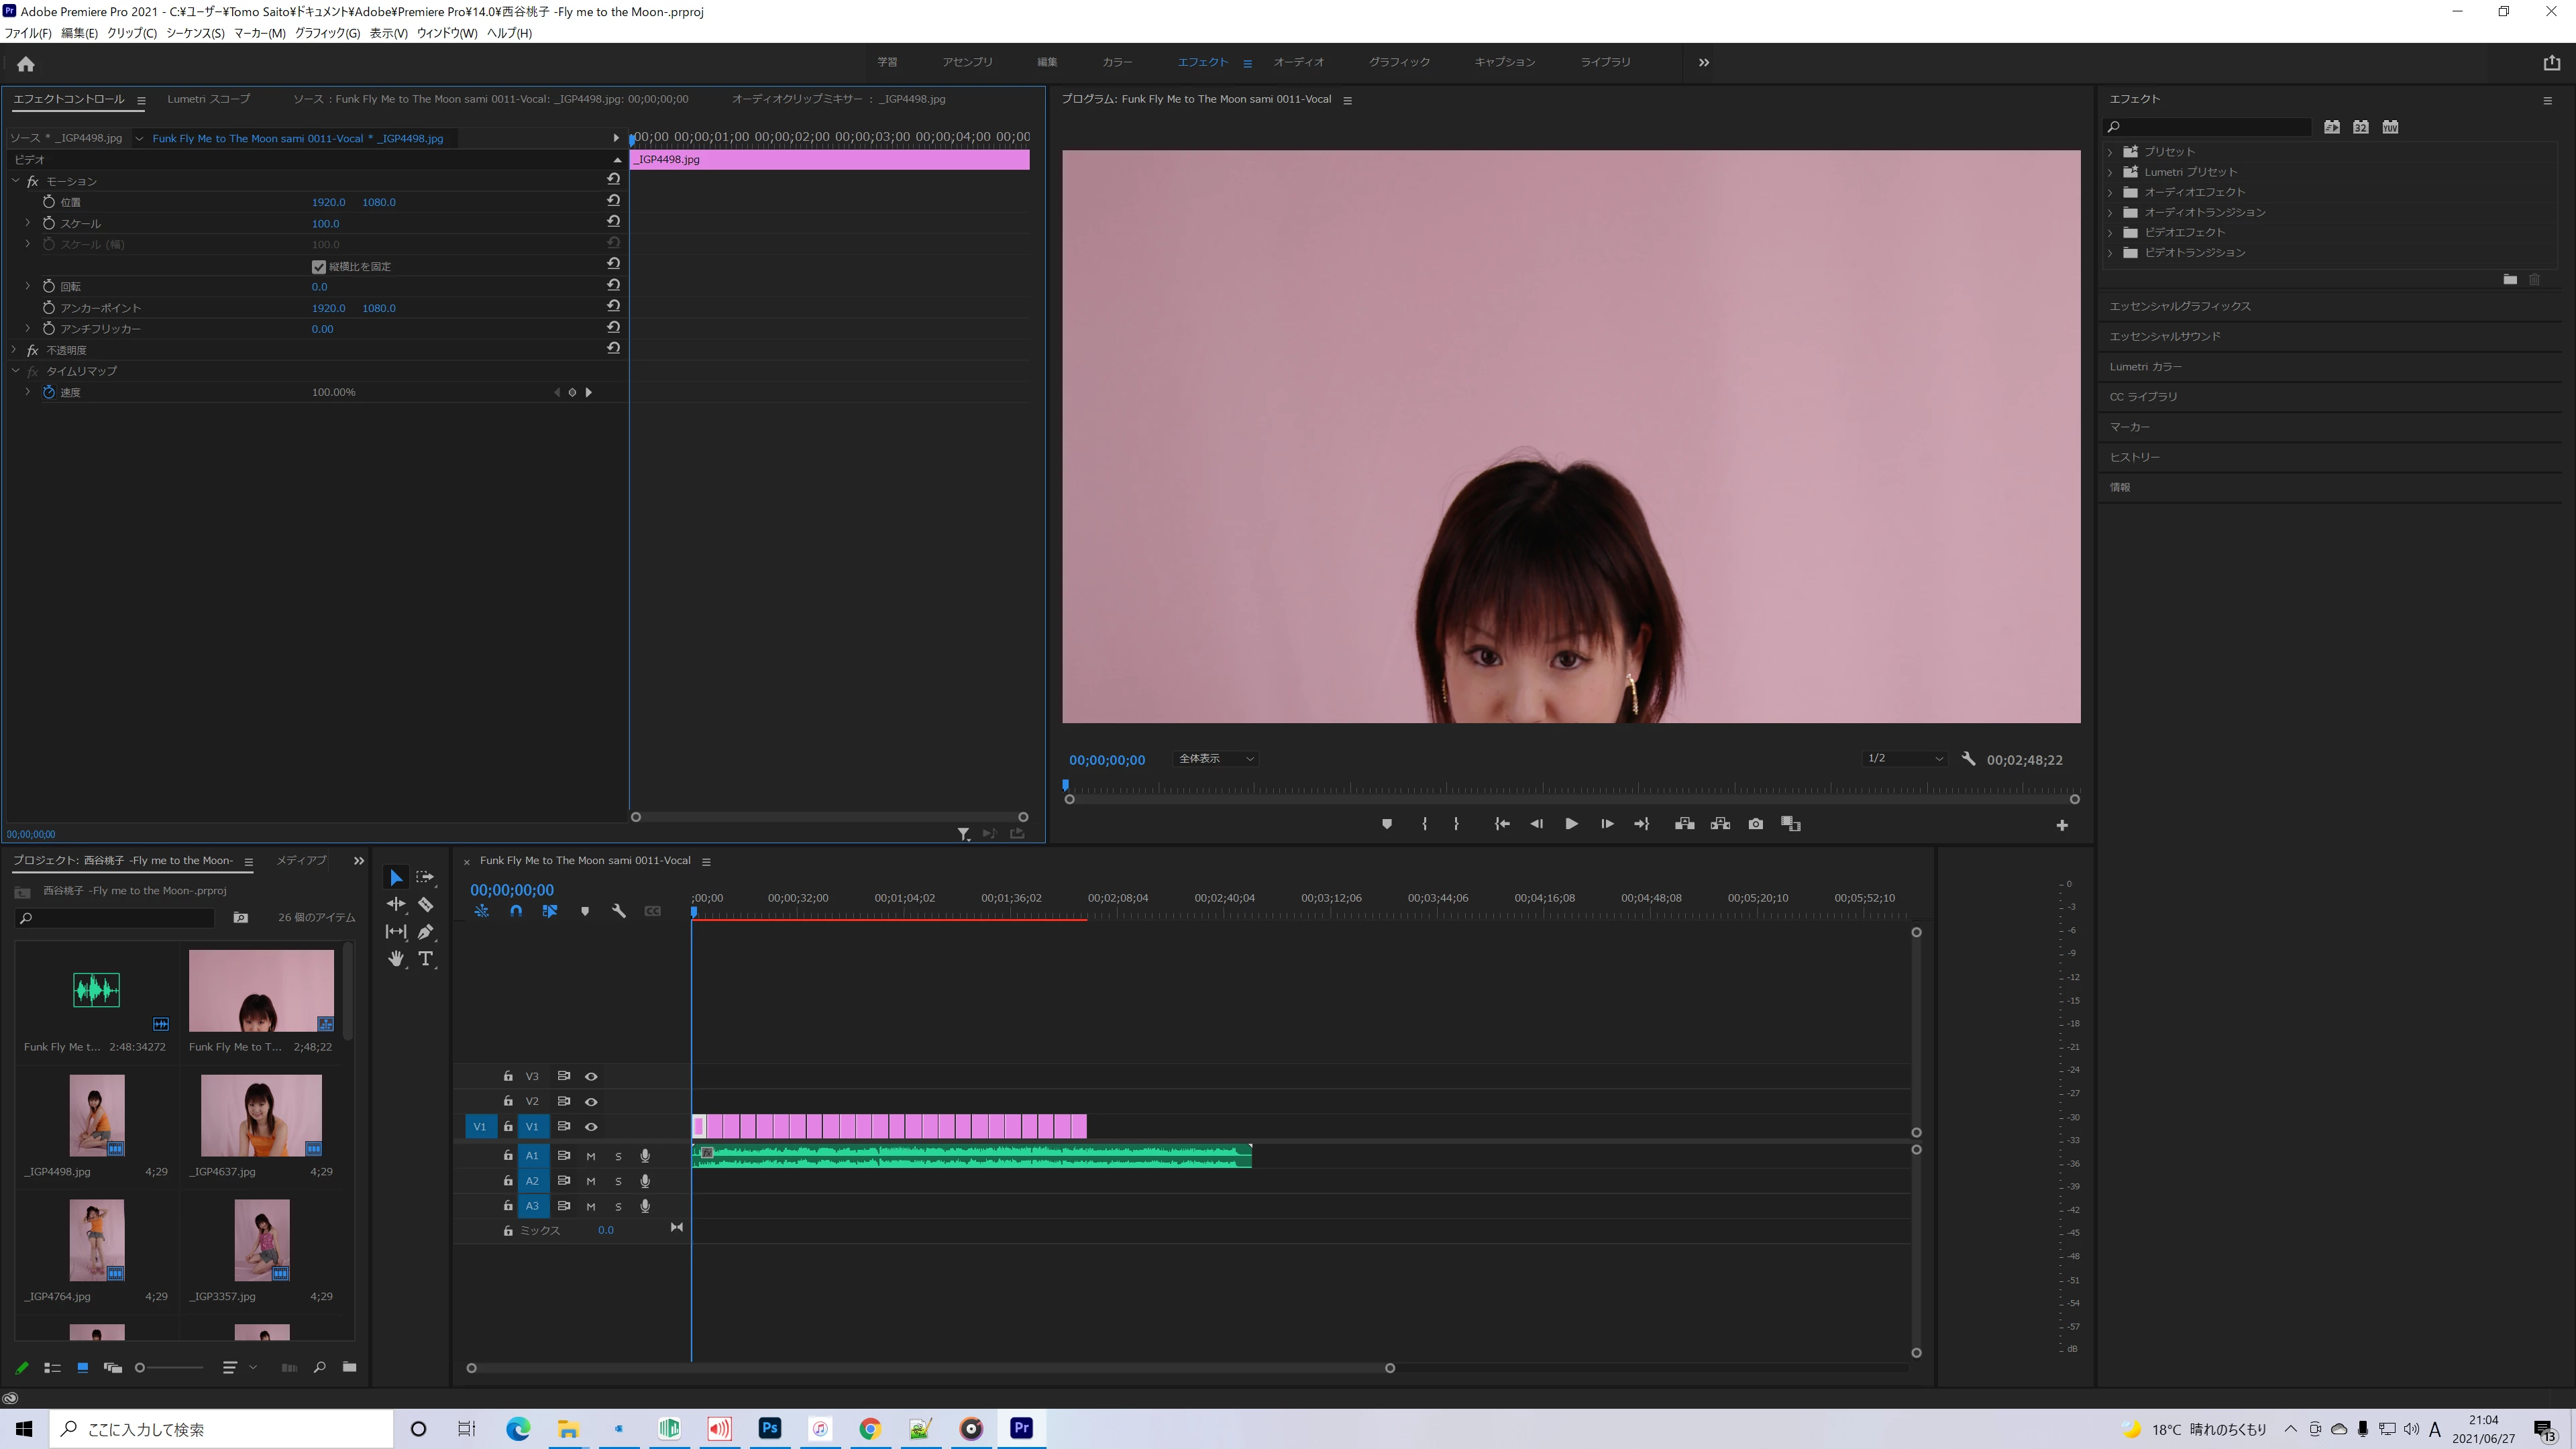Image resolution: width=2576 pixels, height=1449 pixels.
Task: Select the Type tool
Action: [x=425, y=958]
